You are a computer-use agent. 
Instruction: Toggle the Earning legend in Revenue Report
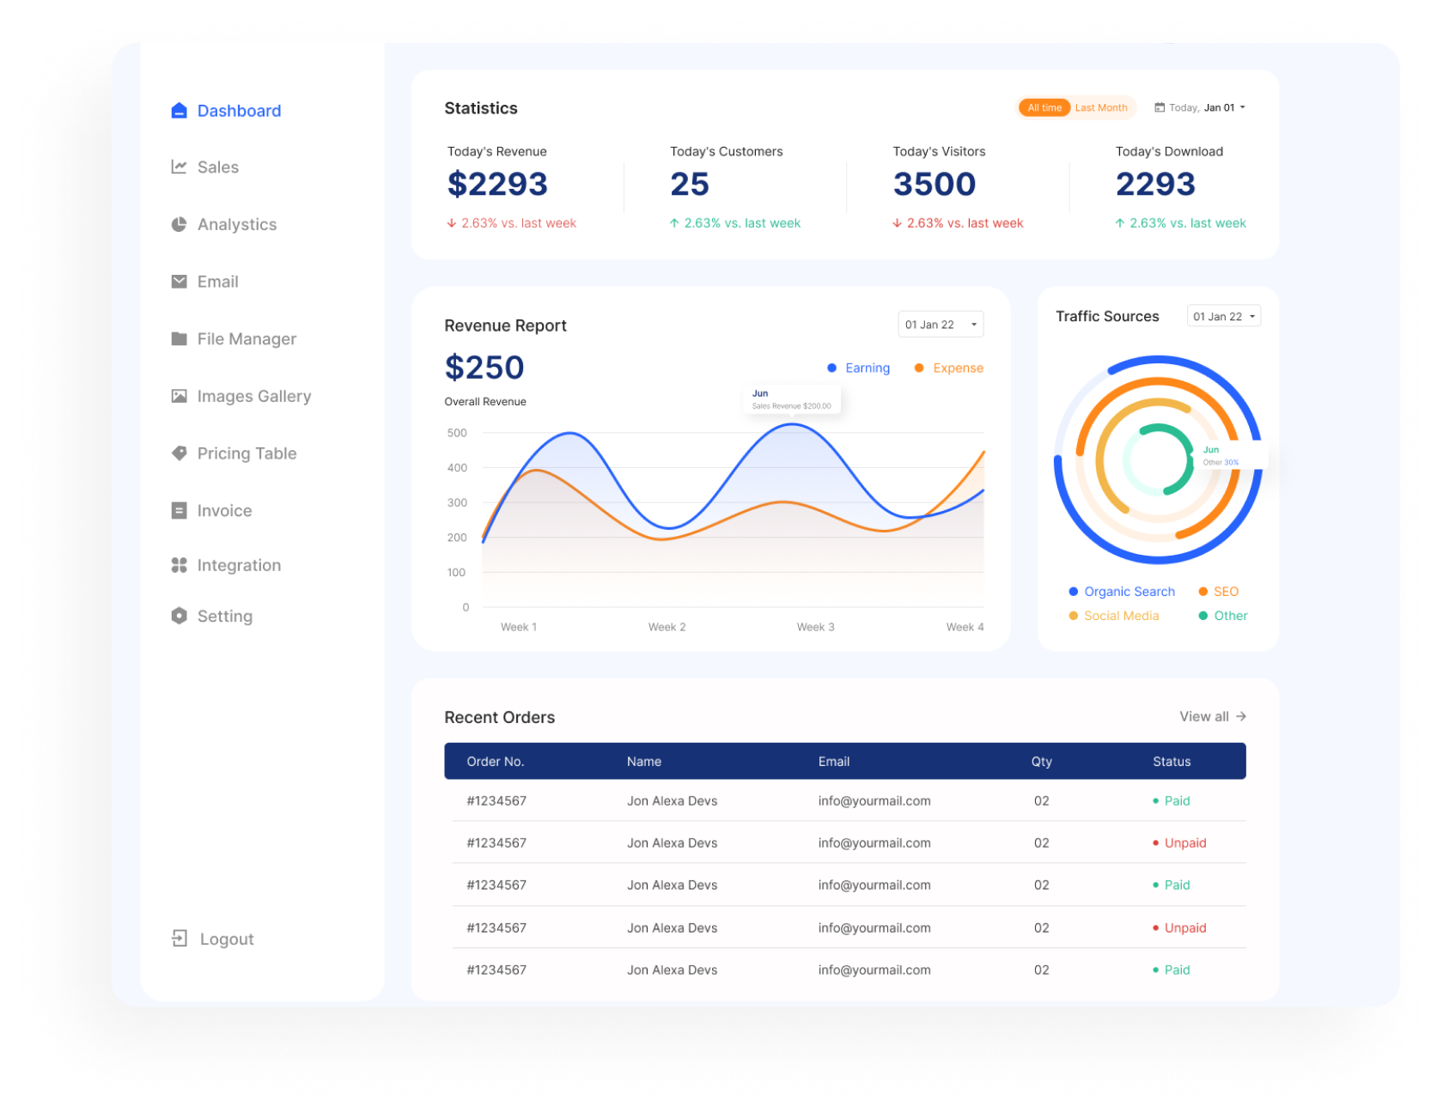(858, 368)
